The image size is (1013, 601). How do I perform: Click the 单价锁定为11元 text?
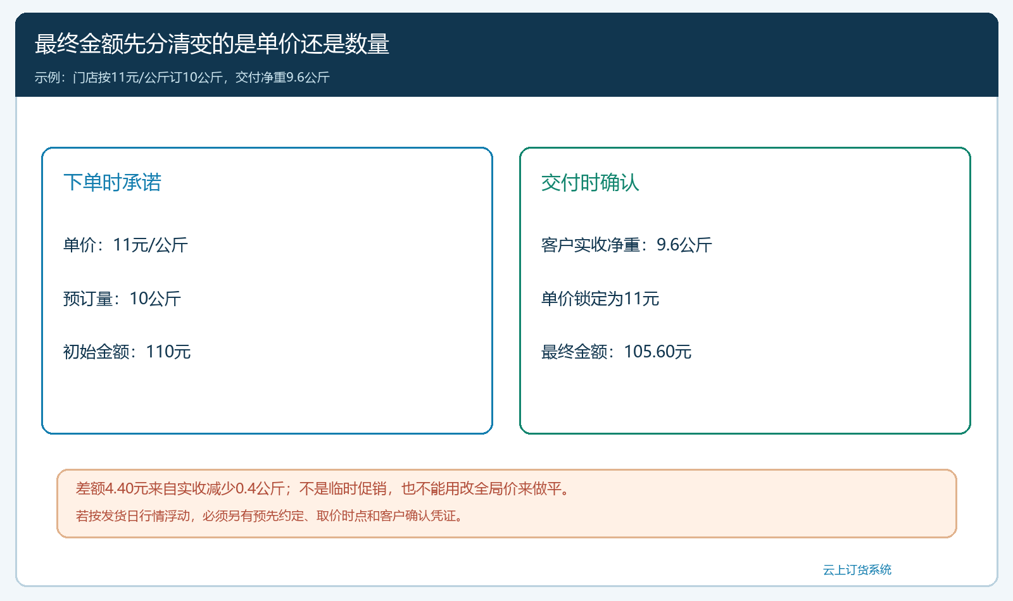tap(600, 299)
